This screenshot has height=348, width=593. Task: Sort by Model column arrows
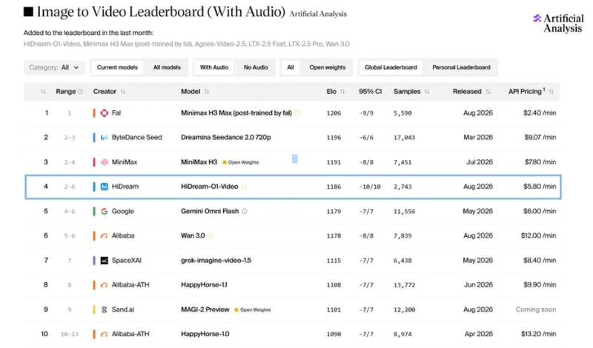coord(207,91)
